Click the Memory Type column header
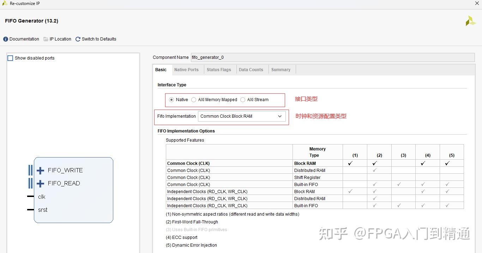This screenshot has height=253, width=482. 318,152
